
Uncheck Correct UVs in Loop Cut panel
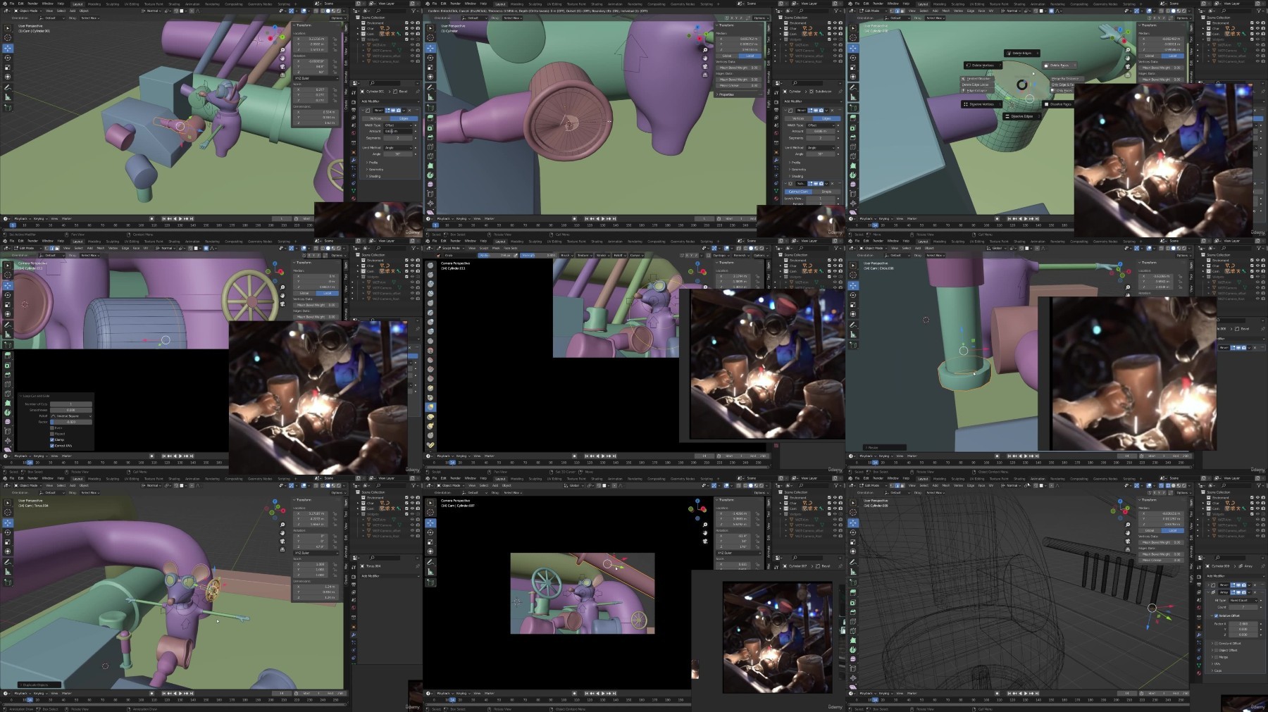coord(52,446)
